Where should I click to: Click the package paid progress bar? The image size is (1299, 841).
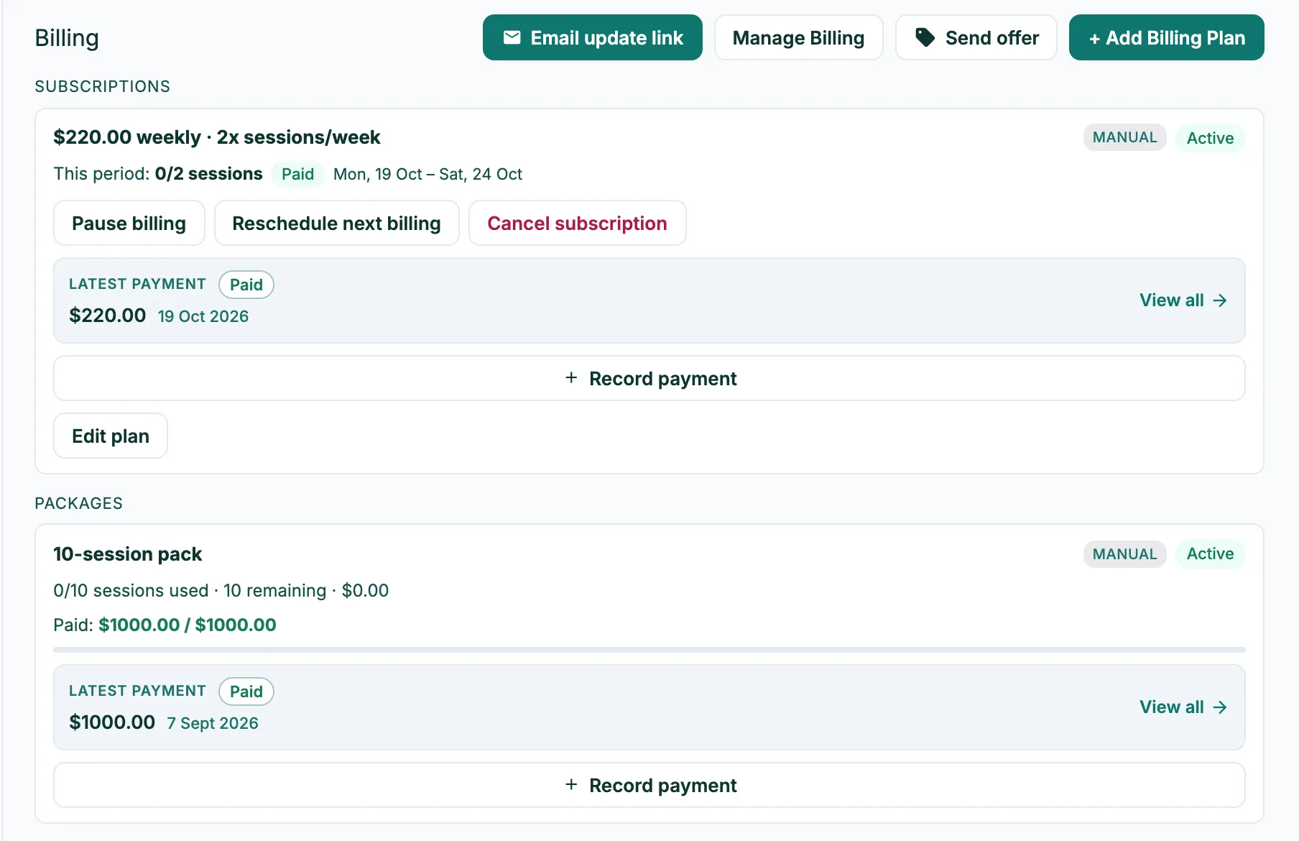click(x=649, y=650)
